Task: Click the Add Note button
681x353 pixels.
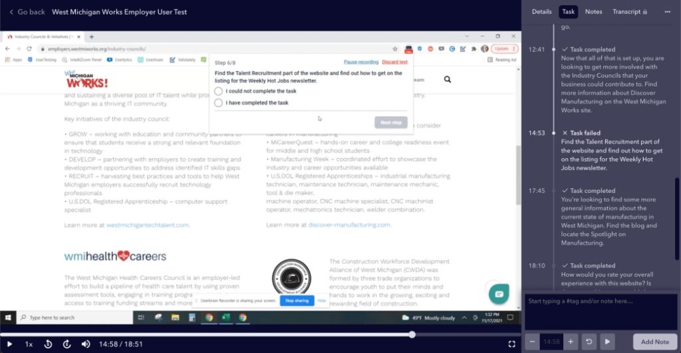Action: (655, 342)
